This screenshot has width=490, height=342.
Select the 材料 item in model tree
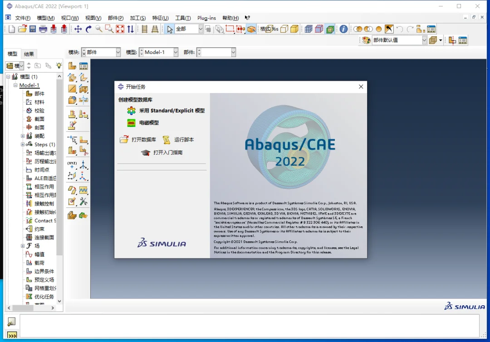[35, 102]
